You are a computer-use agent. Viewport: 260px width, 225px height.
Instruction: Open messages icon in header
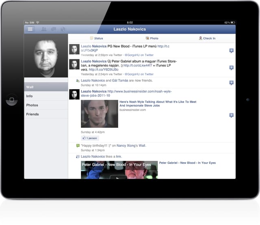click(x=53, y=29)
